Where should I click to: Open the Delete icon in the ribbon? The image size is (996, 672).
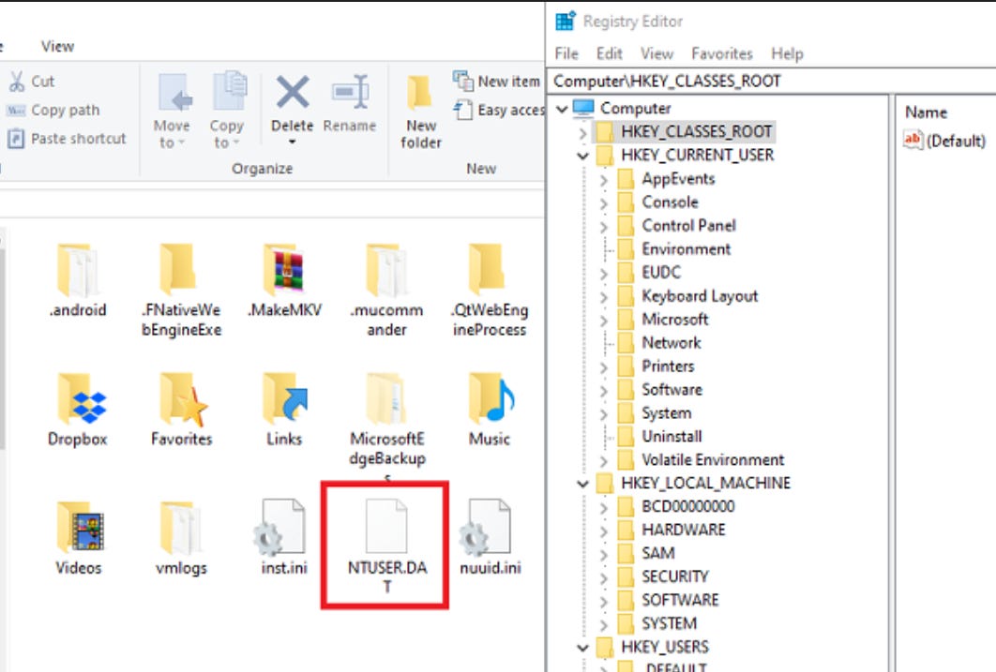(292, 111)
